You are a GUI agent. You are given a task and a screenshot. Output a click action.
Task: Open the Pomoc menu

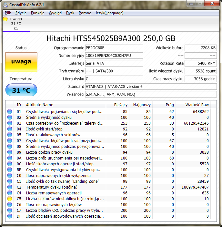pos(85,13)
